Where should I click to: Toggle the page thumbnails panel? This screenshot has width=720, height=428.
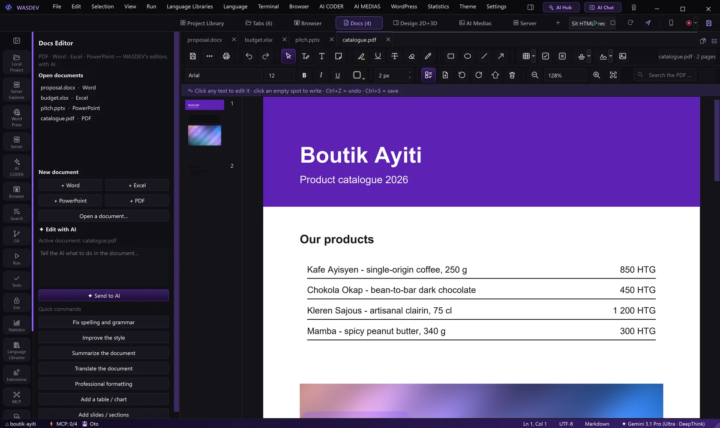tap(429, 75)
